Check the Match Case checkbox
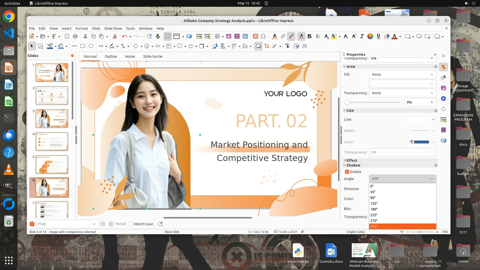Screen dimensions: 480x270 [x=131, y=224]
